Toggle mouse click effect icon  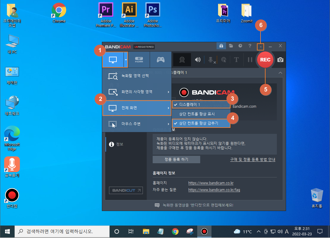224,60
